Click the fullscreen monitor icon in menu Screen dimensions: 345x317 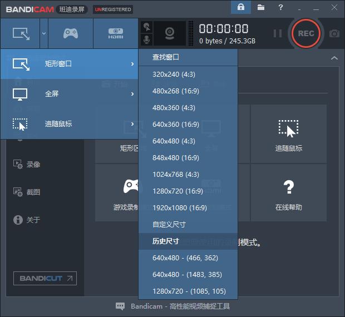point(20,95)
